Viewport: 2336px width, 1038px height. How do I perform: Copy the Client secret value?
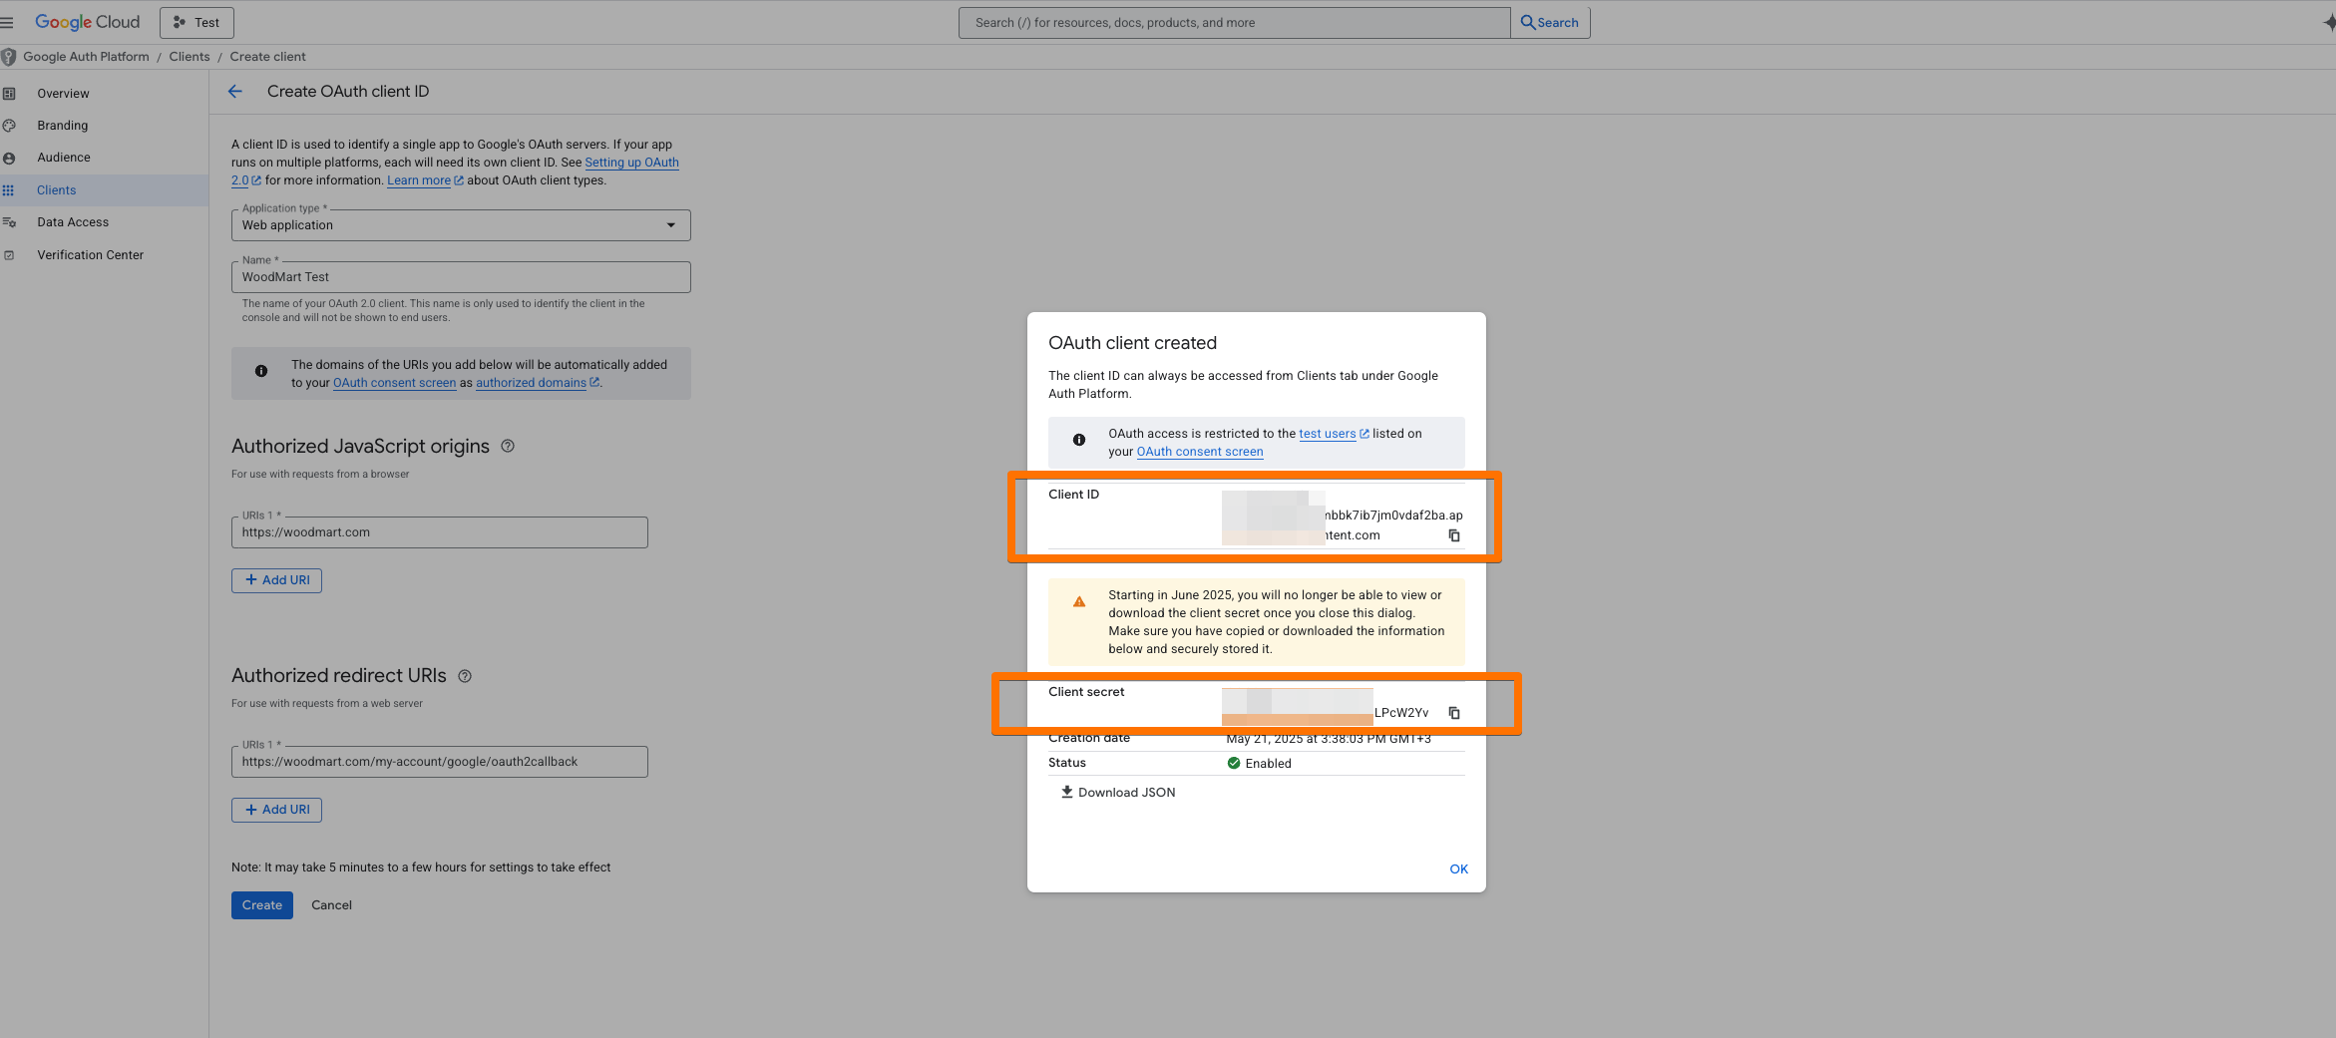[1454, 713]
